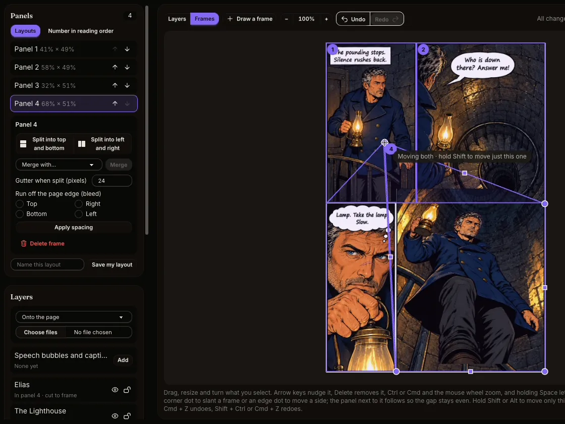Screen dimensions: 565x424
Task: Click the top-right corner handle of frame 4
Action: coord(545,204)
